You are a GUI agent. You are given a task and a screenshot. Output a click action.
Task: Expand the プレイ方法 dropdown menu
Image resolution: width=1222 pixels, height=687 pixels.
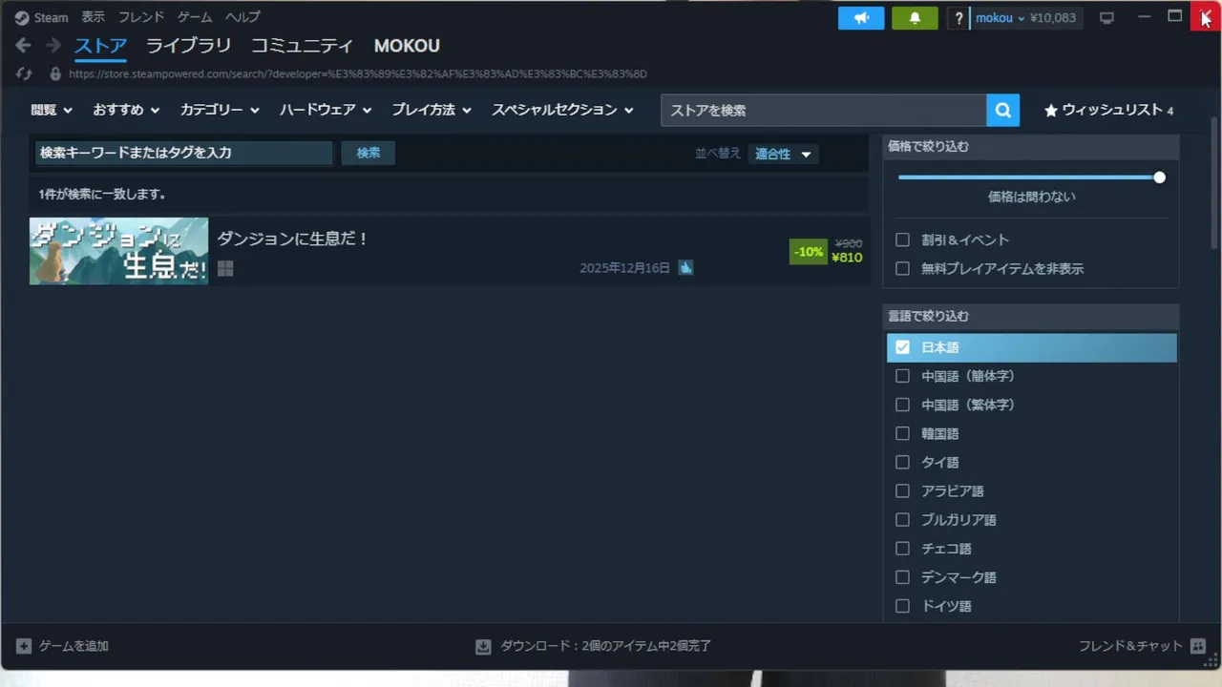(x=432, y=110)
